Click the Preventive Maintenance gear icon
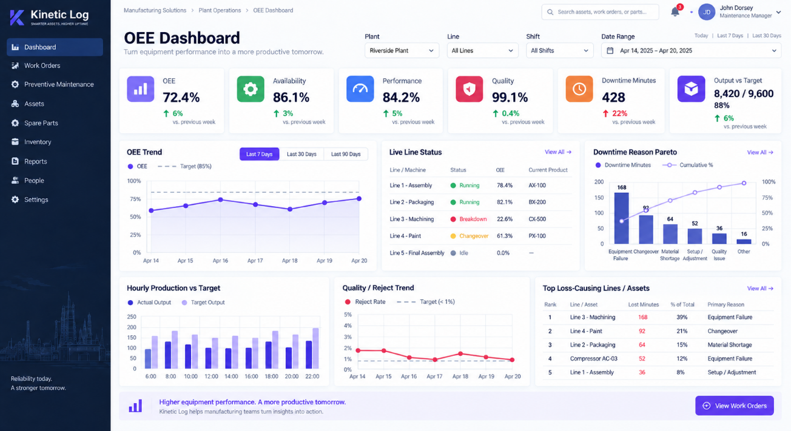This screenshot has width=791, height=431. coord(15,84)
